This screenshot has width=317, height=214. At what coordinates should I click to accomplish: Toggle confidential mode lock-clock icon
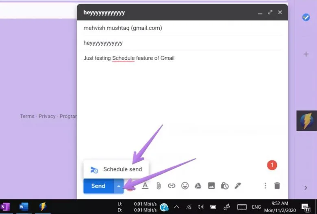(225, 186)
